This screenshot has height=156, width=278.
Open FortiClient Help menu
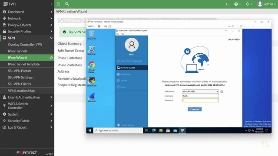[122, 34]
